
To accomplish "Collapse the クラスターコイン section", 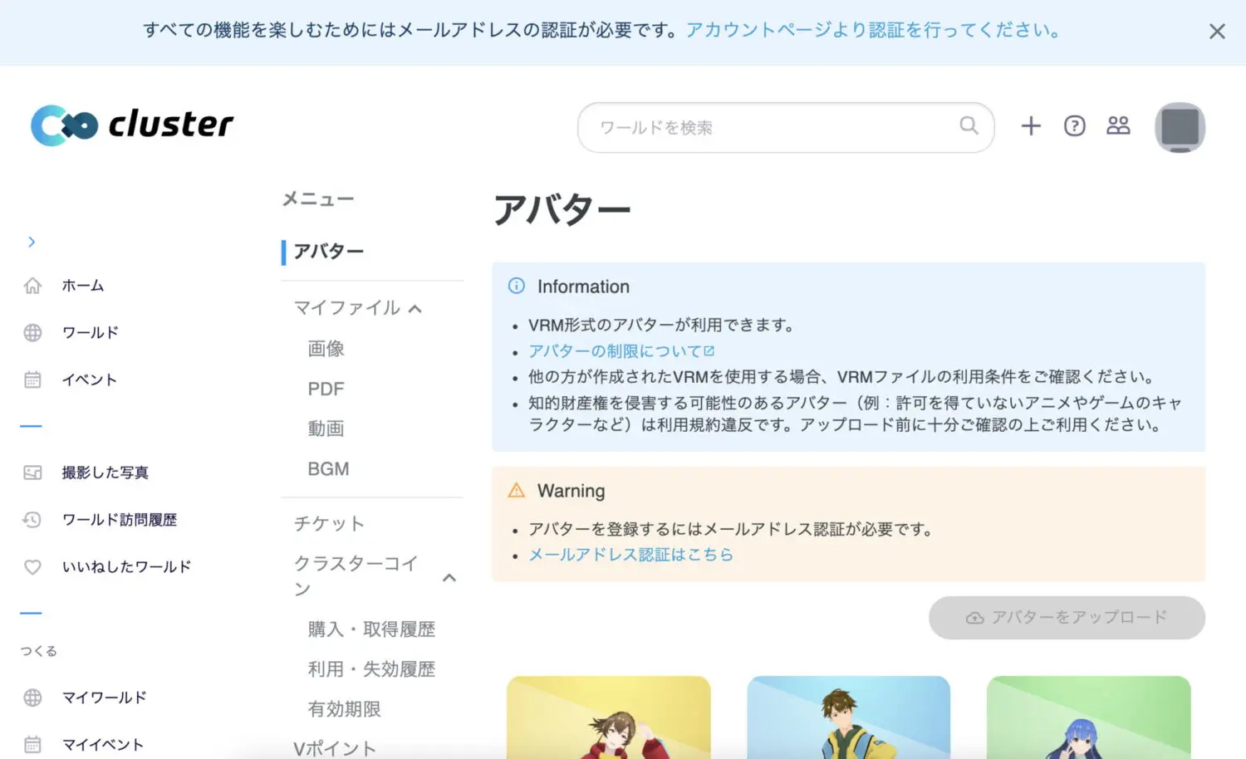I will click(449, 577).
